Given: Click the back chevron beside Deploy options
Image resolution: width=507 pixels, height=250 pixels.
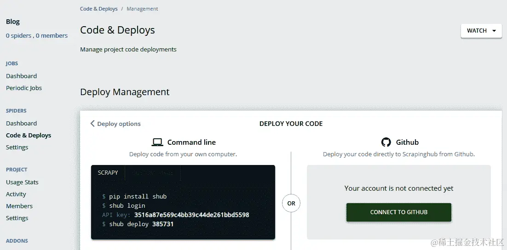Looking at the screenshot, I should [x=92, y=123].
